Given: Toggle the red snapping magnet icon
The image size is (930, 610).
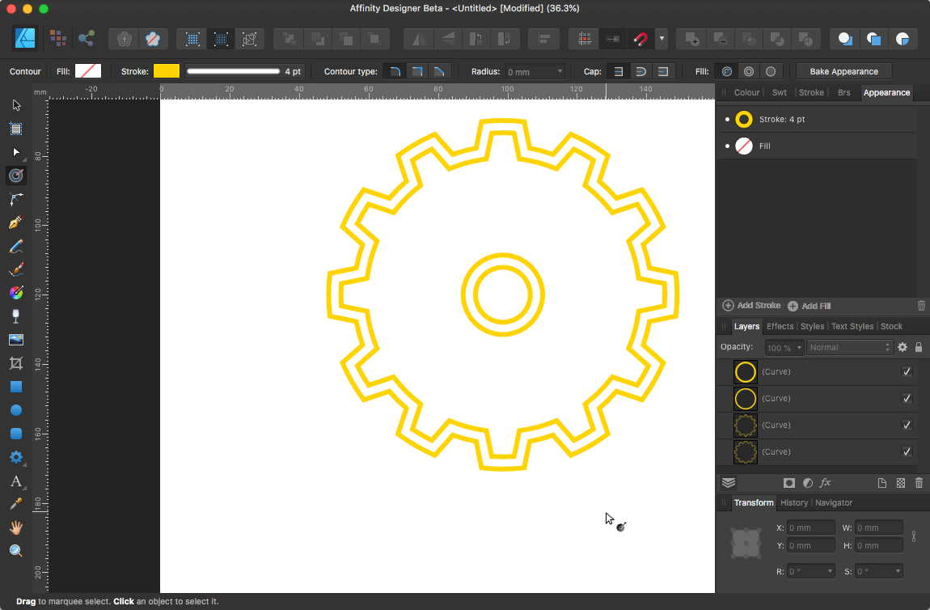Looking at the screenshot, I should pos(640,39).
